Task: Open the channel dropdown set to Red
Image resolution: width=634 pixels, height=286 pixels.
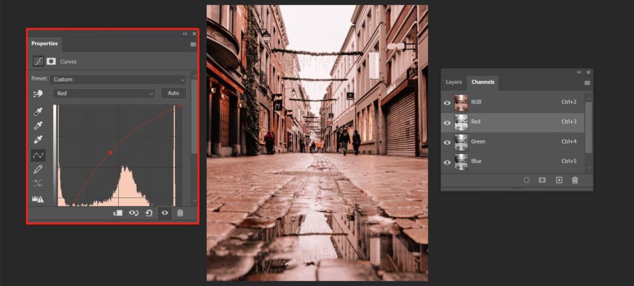Action: [x=103, y=93]
